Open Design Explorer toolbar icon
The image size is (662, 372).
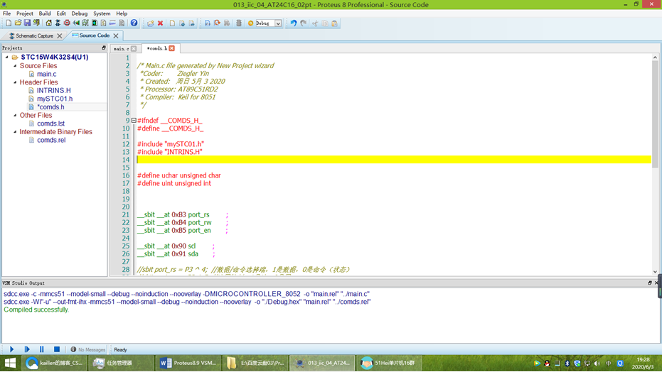[x=95, y=23]
